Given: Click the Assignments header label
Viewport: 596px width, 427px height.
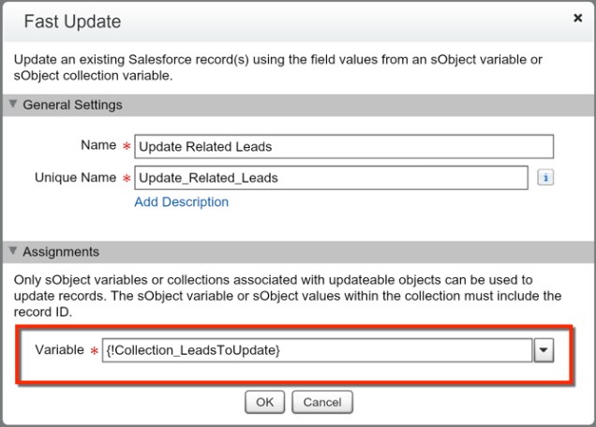Looking at the screenshot, I should [x=61, y=252].
